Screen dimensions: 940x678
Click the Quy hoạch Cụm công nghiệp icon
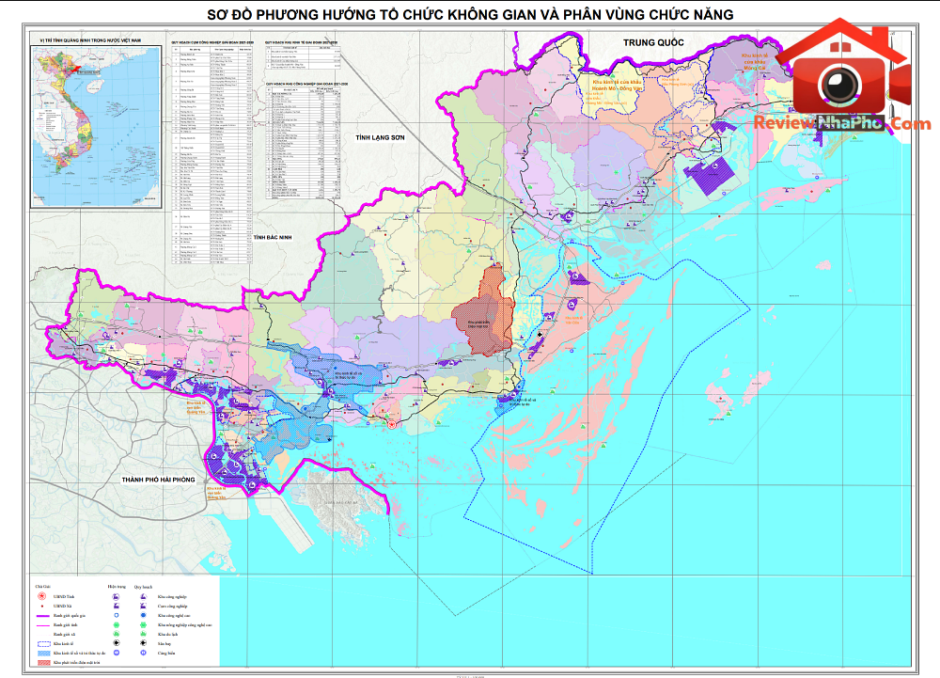(x=143, y=607)
